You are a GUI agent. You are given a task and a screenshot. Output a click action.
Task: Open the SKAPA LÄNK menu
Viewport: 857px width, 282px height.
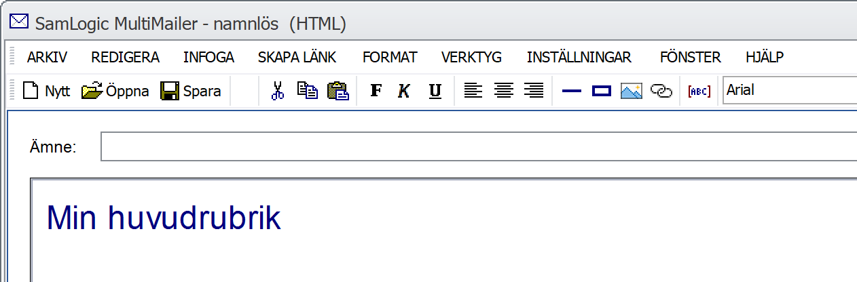pos(297,58)
